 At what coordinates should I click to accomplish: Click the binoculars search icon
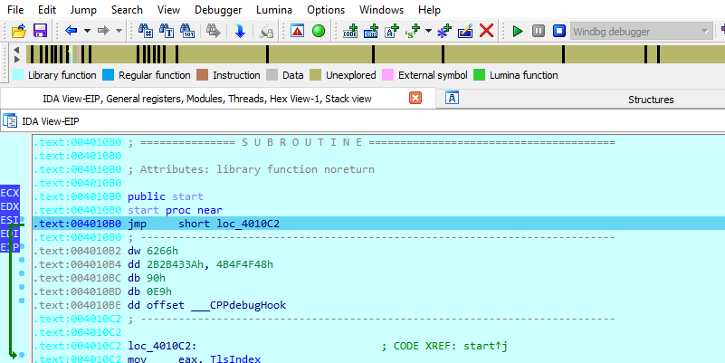pyautogui.click(x=145, y=31)
